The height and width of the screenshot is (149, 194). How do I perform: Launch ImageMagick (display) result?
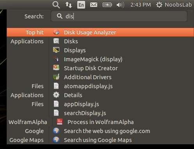coord(93,59)
